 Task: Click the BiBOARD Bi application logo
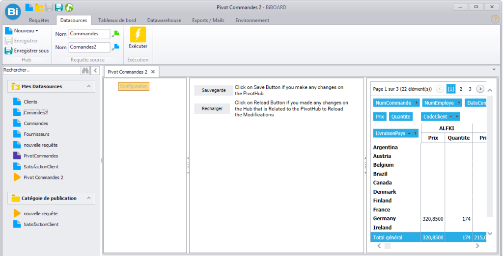(13, 12)
